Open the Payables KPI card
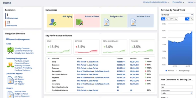Viewport: 196px width, 98px height. pyautogui.click(x=142, y=47)
